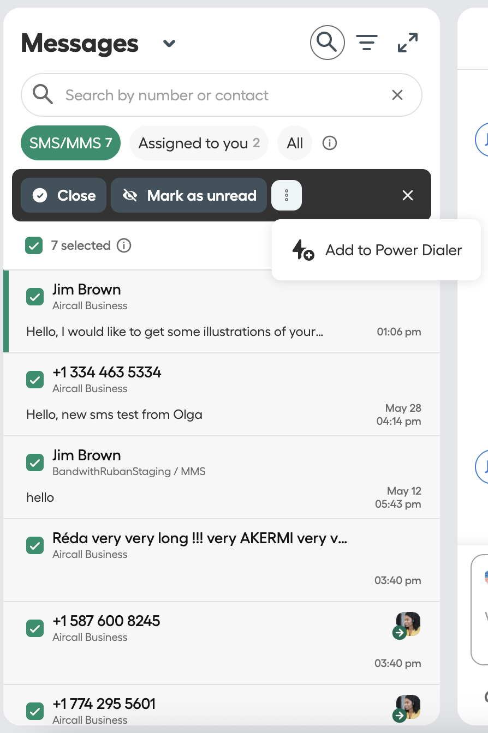Image resolution: width=488 pixels, height=733 pixels.
Task: Open the circled search icon in header
Action: click(x=328, y=43)
